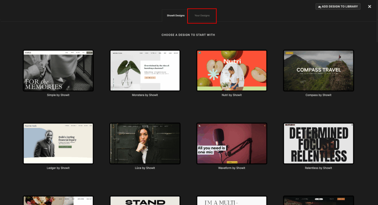Select the Nutri design thumbnail with apples
378x205 pixels.
click(231, 70)
